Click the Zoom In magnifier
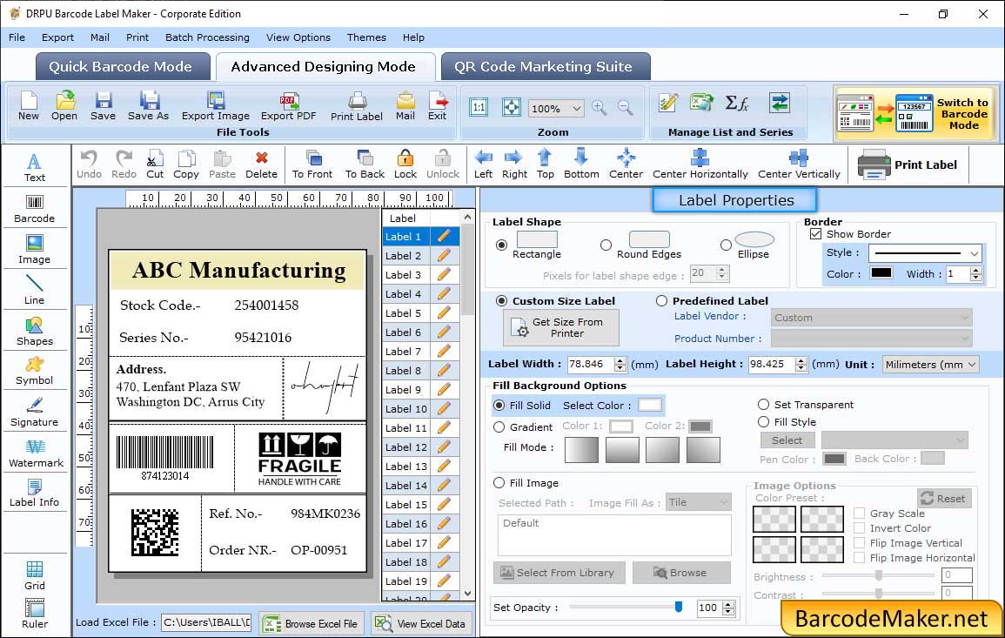1005x638 pixels. 600,108
